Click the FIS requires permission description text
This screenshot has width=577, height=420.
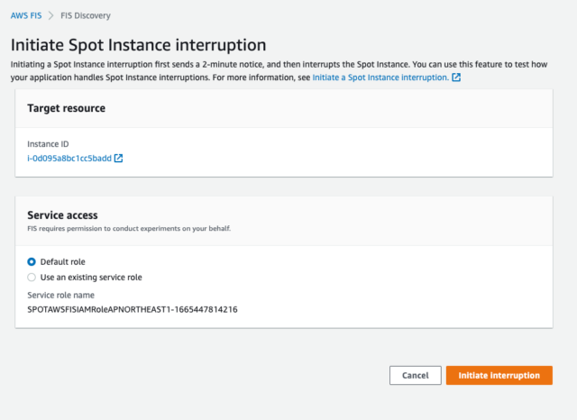pyautogui.click(x=129, y=228)
